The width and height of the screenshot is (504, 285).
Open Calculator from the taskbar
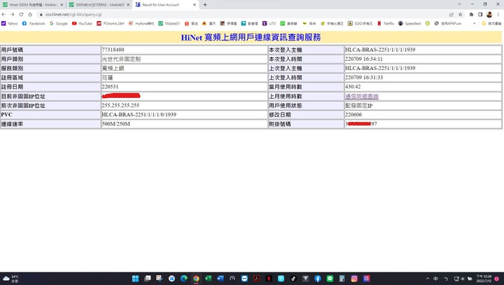coord(342,279)
